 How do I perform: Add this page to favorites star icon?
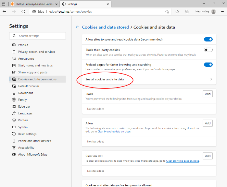(x=167, y=11)
